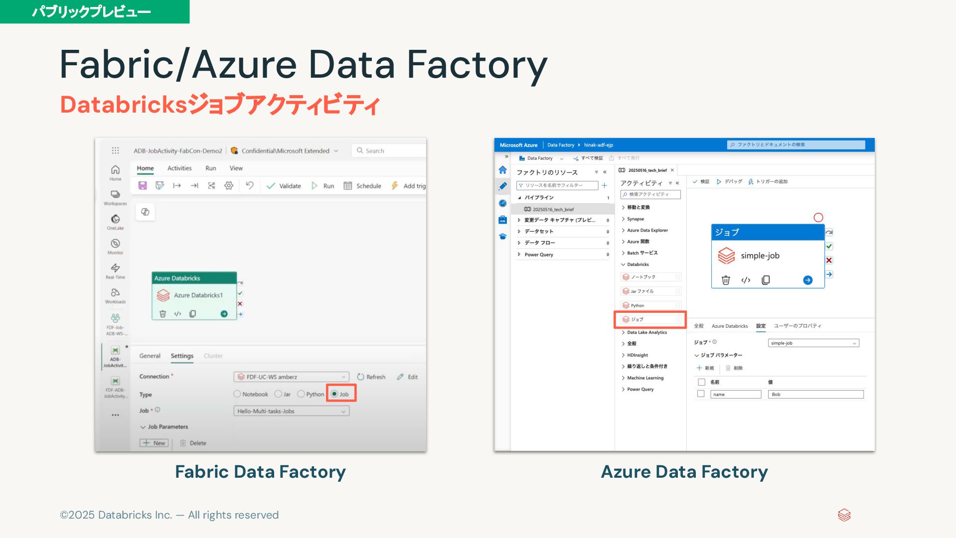Collapse the Databricks activity group
Image resolution: width=956 pixels, height=538 pixels.
(x=623, y=265)
